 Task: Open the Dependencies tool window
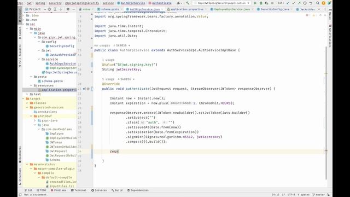coord(138,190)
